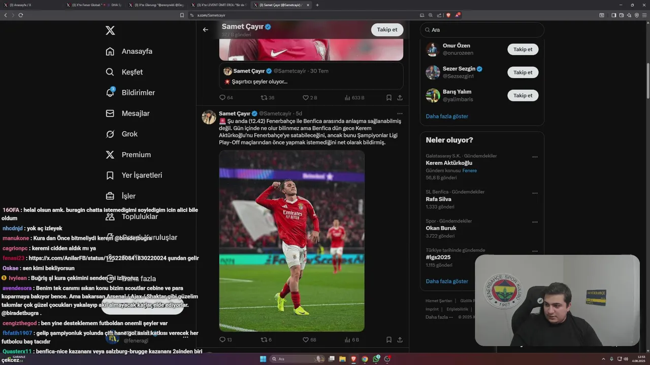
Task: Click the taskbar Ara search box
Action: (x=298, y=359)
